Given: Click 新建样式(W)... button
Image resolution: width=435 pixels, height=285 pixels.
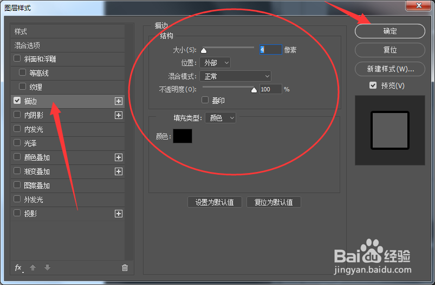Looking at the screenshot, I should pos(390,69).
